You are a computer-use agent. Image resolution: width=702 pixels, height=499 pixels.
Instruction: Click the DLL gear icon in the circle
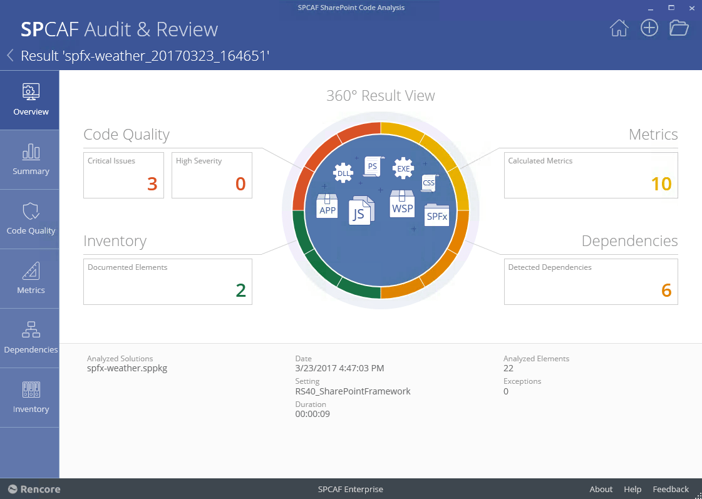pyautogui.click(x=343, y=173)
